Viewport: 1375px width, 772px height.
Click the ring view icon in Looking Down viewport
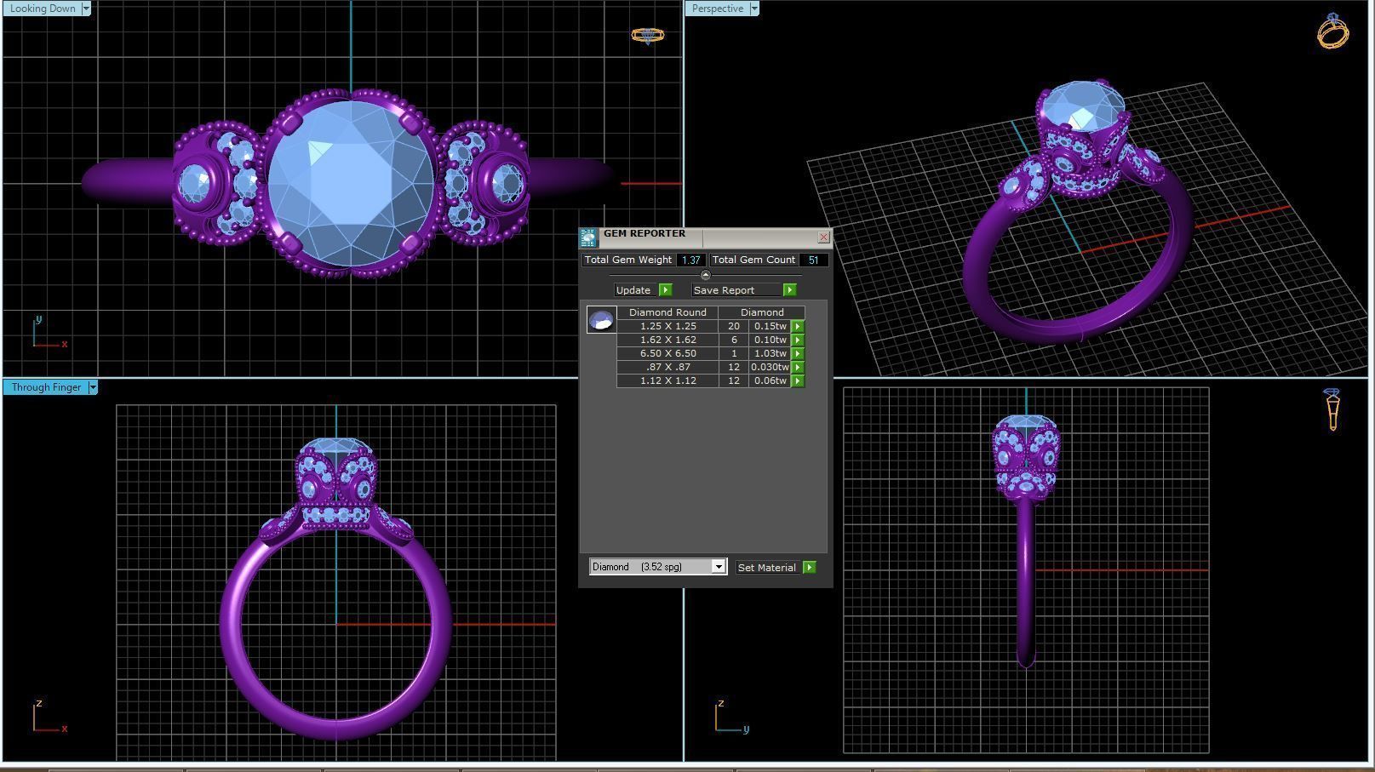point(647,36)
